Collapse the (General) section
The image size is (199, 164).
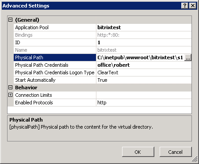pos(10,20)
